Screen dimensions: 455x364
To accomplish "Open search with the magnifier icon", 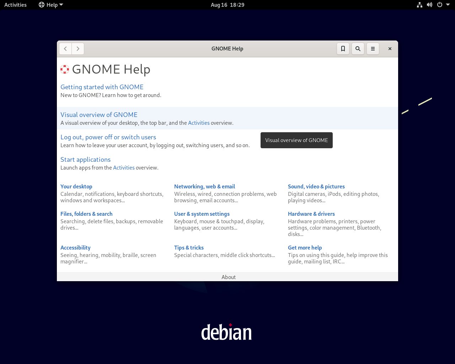I will [x=358, y=49].
